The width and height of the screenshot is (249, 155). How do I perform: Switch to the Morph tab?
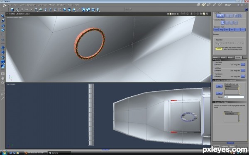(223, 57)
